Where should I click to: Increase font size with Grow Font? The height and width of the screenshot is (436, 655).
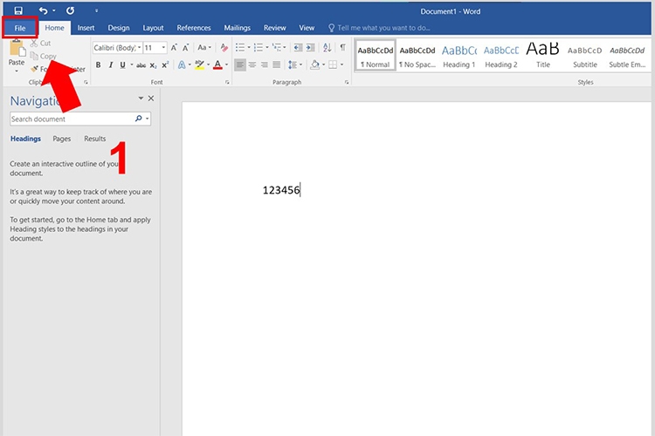tap(174, 48)
